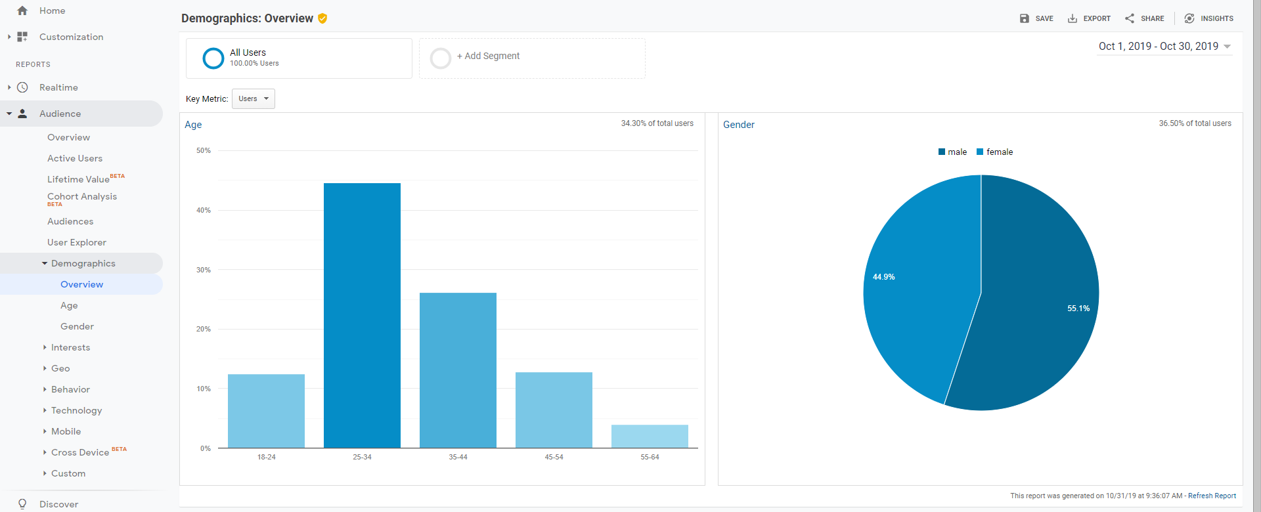Click the verified shield badge by title
1261x512 pixels.
[322, 18]
